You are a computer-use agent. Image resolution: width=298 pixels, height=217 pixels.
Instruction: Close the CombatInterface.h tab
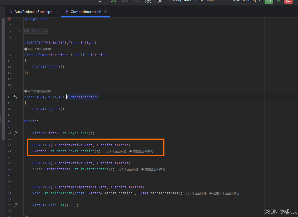(x=106, y=12)
